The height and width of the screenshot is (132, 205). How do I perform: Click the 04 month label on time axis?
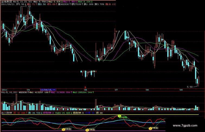(x=28, y=90)
